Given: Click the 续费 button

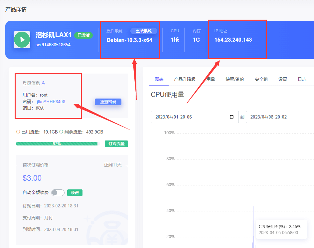Looking at the screenshot, I should pos(75,192).
